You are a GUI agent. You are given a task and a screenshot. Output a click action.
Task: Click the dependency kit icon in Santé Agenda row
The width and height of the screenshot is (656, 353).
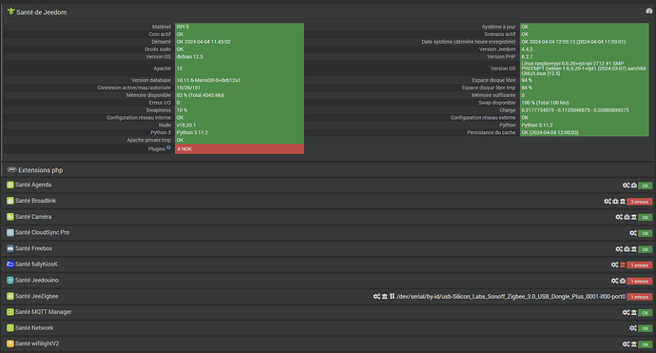coord(634,186)
